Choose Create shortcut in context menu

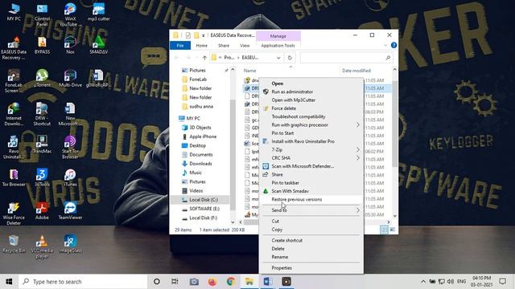pyautogui.click(x=286, y=240)
